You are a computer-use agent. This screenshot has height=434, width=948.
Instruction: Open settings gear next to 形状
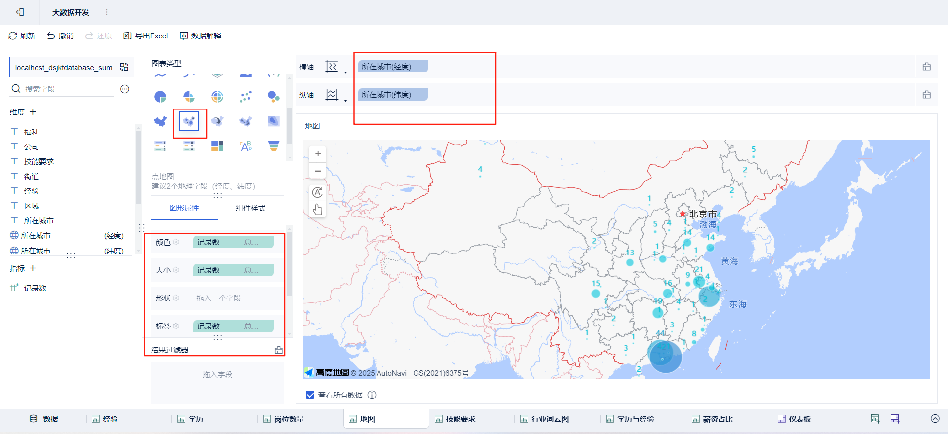point(176,298)
